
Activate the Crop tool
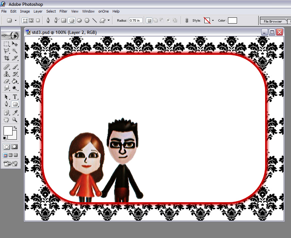[6, 58]
